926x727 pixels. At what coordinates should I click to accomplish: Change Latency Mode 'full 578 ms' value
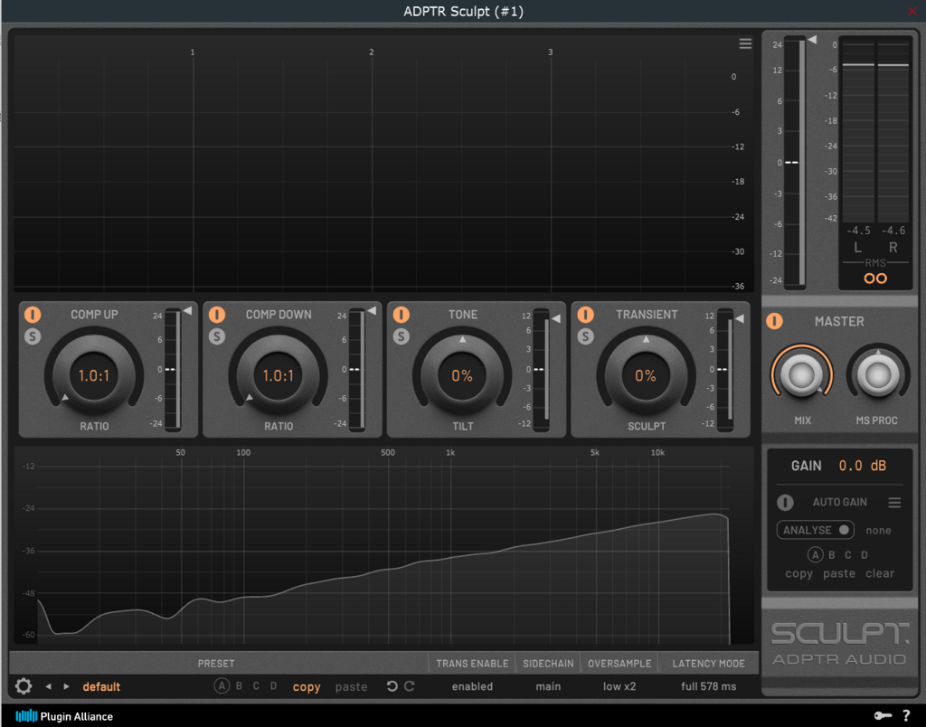coord(708,686)
